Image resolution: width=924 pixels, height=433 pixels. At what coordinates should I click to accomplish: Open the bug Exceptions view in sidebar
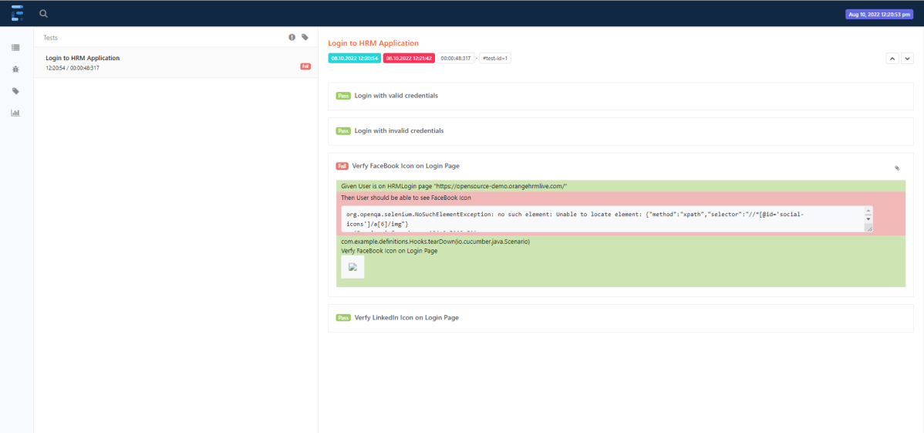pyautogui.click(x=15, y=69)
